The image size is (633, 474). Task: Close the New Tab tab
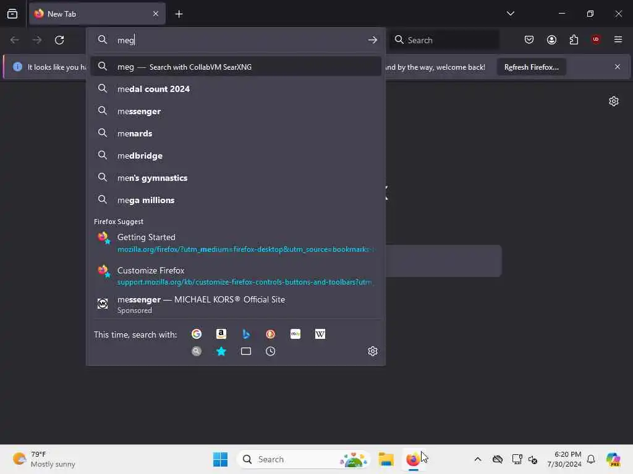point(155,14)
